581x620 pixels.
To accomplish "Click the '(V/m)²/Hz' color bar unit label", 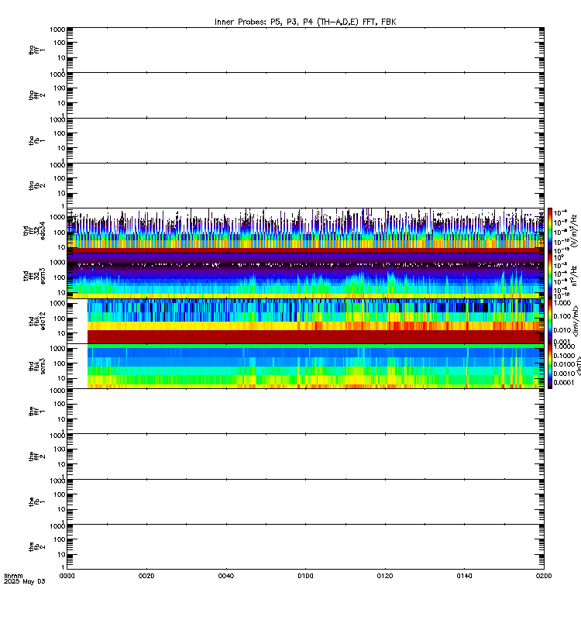I will (574, 231).
